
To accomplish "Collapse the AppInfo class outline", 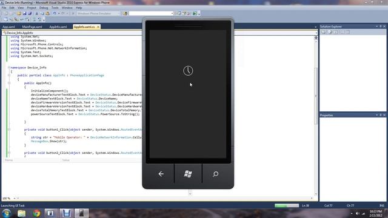I will click(9, 75).
